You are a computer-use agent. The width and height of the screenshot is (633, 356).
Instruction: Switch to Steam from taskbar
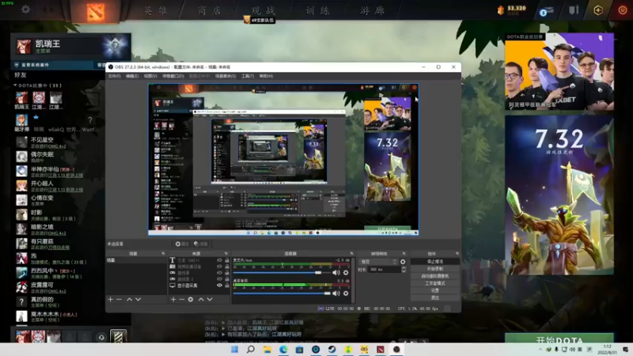tap(332, 349)
